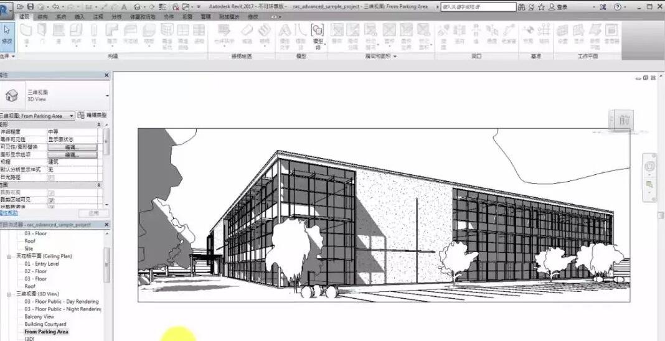The image size is (665, 341).
Task: Toggle the crop view checkbox
Action: (51, 192)
